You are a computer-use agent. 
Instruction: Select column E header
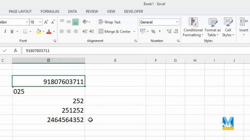click(x=115, y=60)
